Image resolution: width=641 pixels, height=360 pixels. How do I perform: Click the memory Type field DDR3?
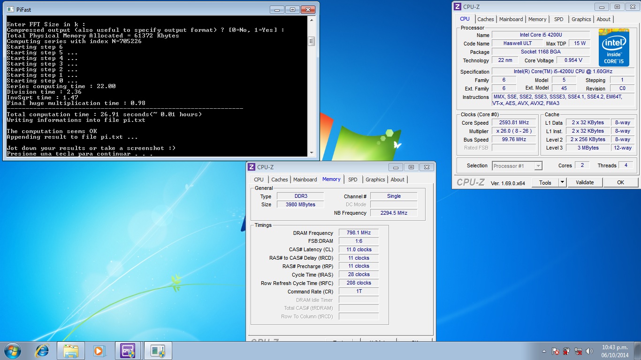300,196
